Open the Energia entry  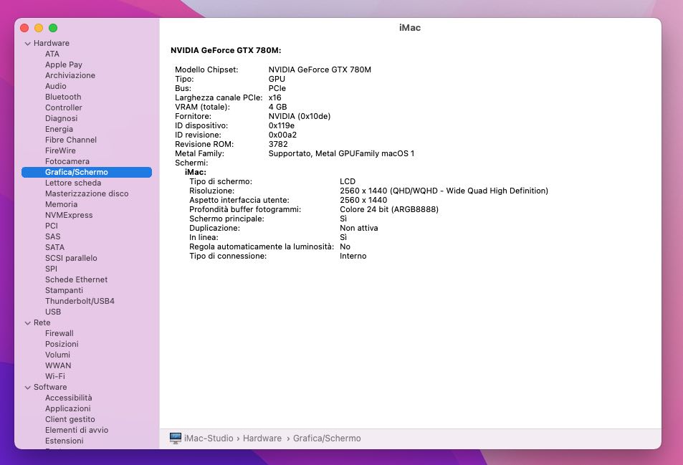59,129
